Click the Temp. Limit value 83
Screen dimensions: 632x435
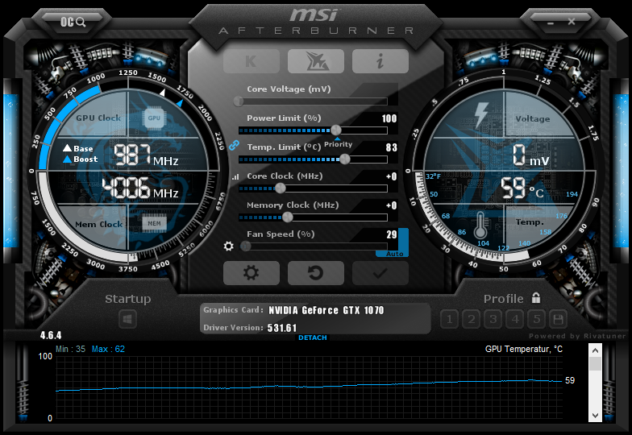tap(392, 147)
